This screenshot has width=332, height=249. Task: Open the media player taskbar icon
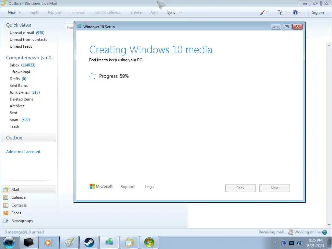click(48, 243)
